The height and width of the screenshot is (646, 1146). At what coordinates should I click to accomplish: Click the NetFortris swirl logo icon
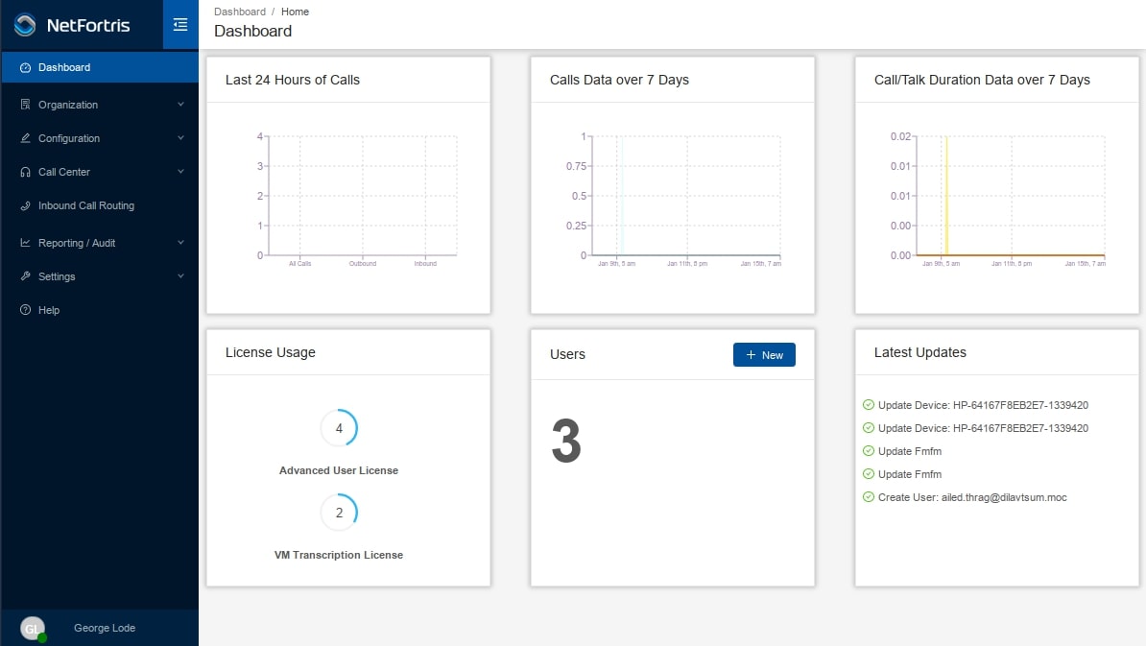(25, 25)
